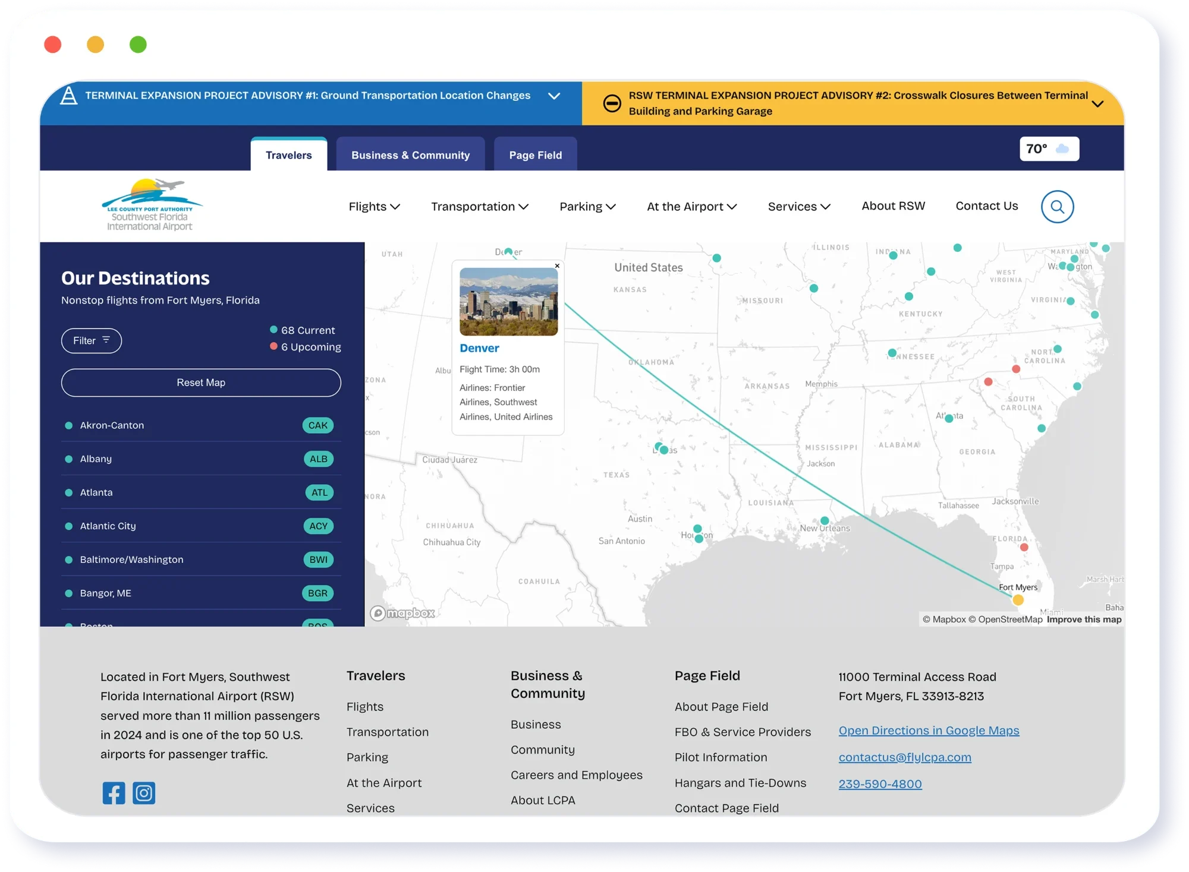This screenshot has height=872, width=1189.
Task: Select Albany destination row
Action: (x=201, y=459)
